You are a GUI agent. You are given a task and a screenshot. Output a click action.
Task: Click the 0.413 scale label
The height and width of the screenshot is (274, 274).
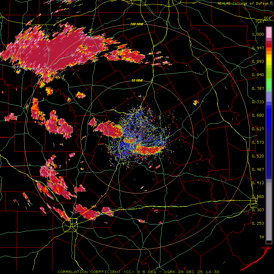click(x=258, y=183)
